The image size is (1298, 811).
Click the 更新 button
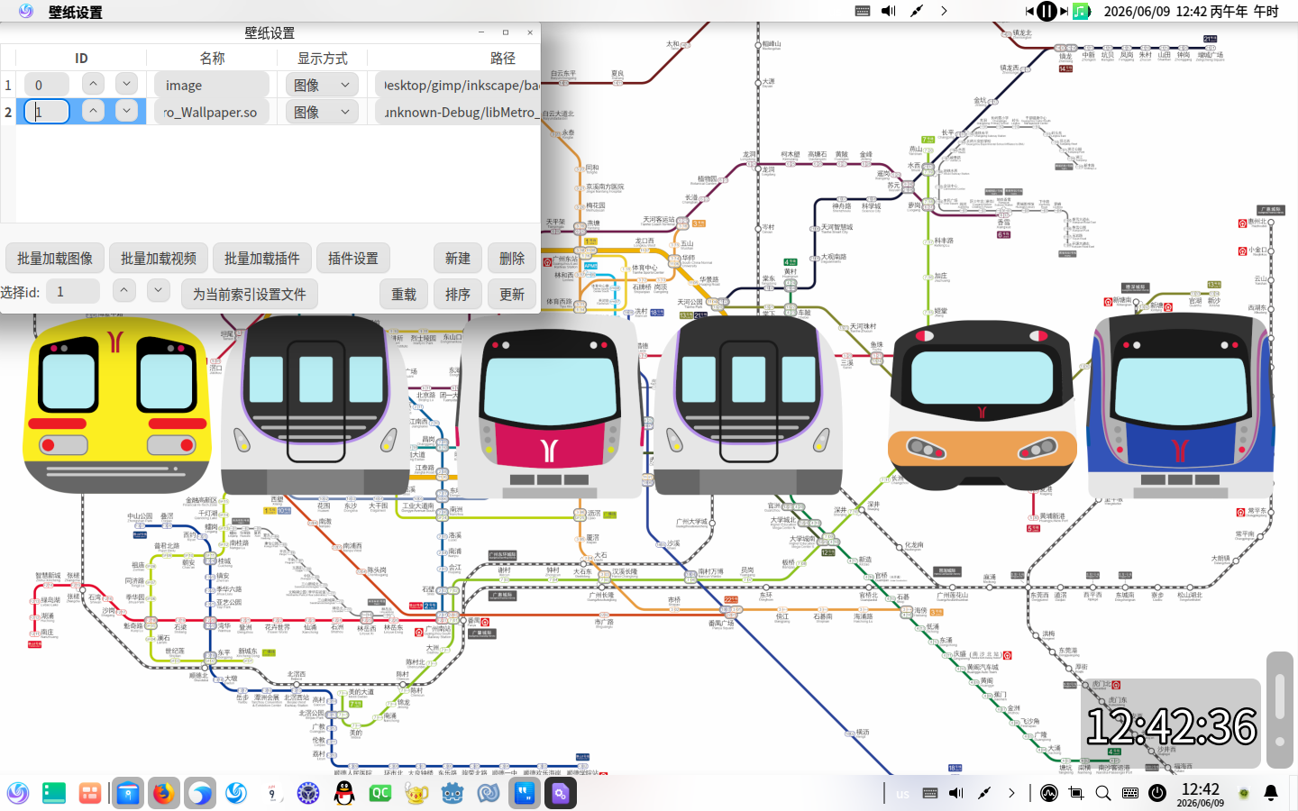tap(512, 295)
